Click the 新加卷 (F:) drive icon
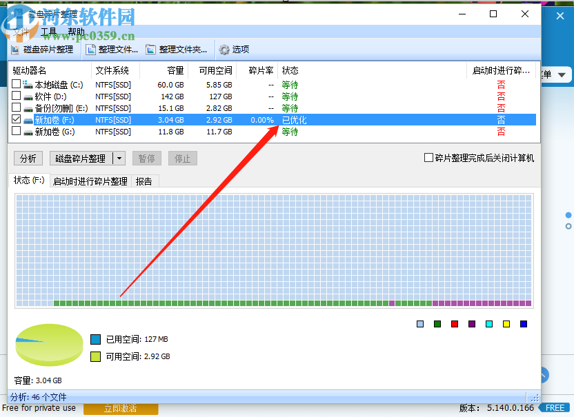This screenshot has height=417, width=574. tap(28, 121)
